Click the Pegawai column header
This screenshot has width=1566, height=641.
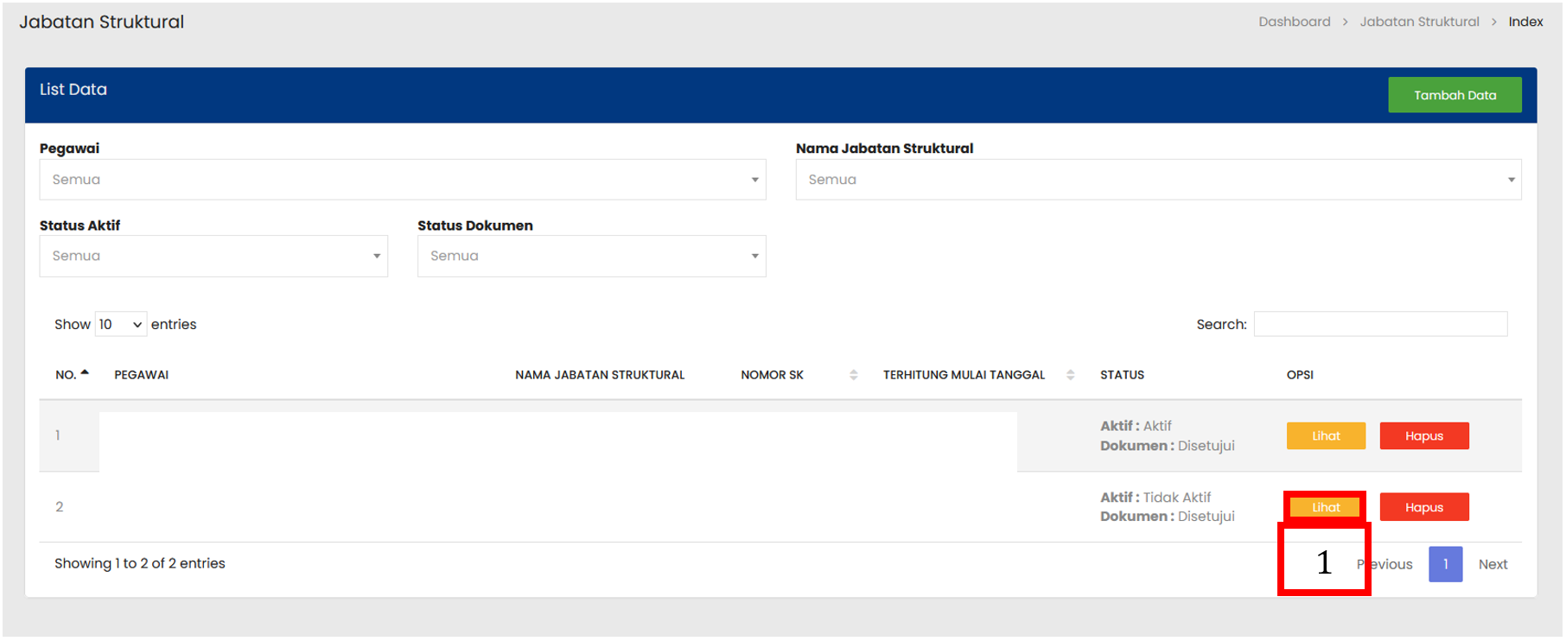pyautogui.click(x=142, y=375)
